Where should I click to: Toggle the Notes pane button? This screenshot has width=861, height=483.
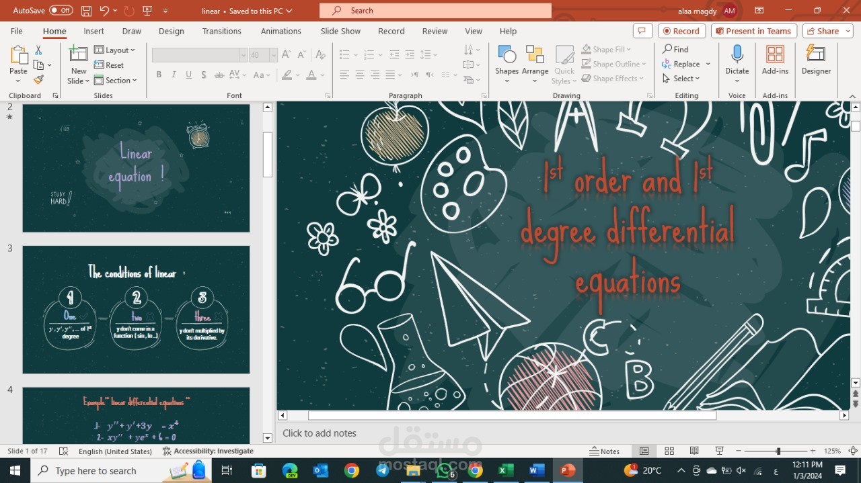pos(605,451)
